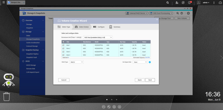This screenshot has height=110, width=223.
Task: Open LUN Import/Export in the sidebar
Action: click(32, 72)
